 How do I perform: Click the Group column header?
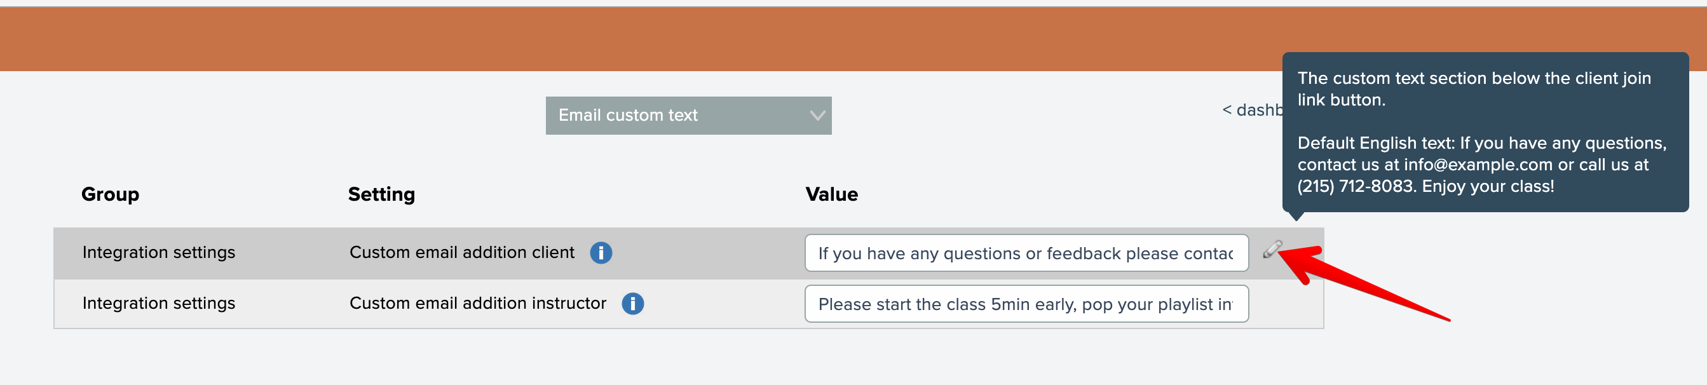110,194
